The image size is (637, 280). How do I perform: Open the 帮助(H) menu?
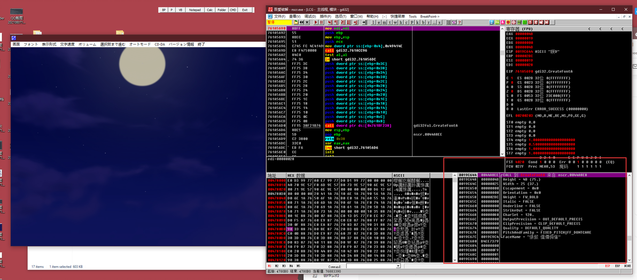point(372,16)
